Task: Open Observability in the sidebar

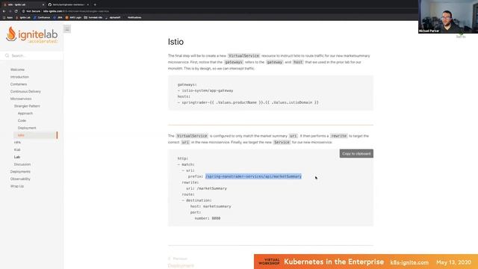Action: point(20,179)
